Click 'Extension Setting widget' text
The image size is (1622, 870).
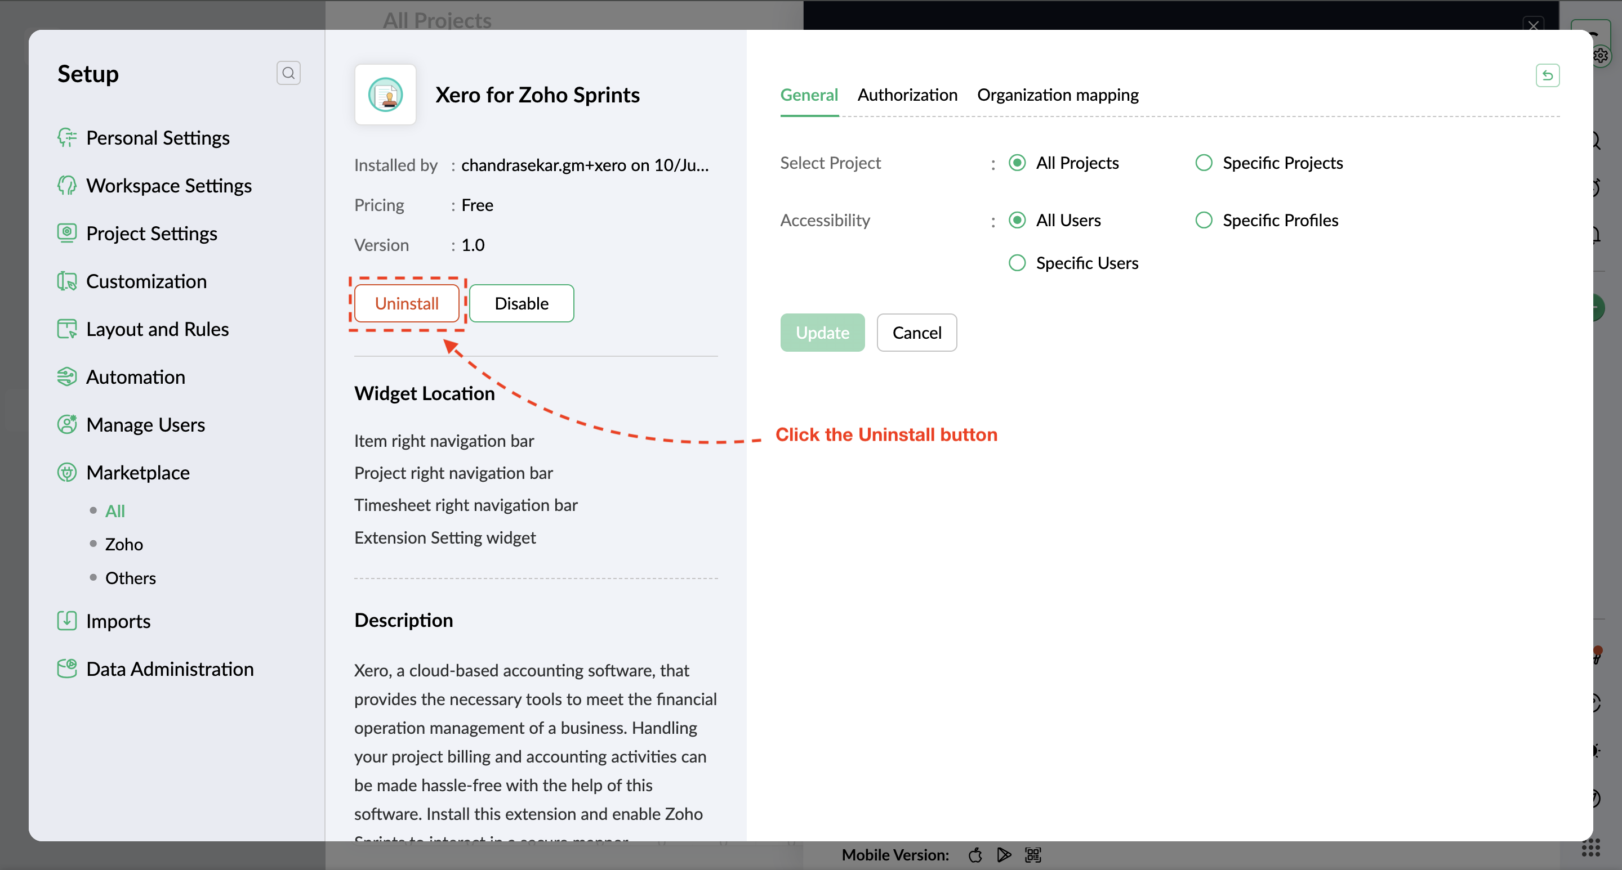point(445,538)
